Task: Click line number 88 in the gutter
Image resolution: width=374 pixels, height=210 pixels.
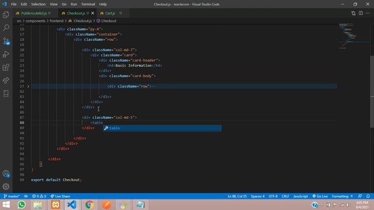Action: click(22, 123)
